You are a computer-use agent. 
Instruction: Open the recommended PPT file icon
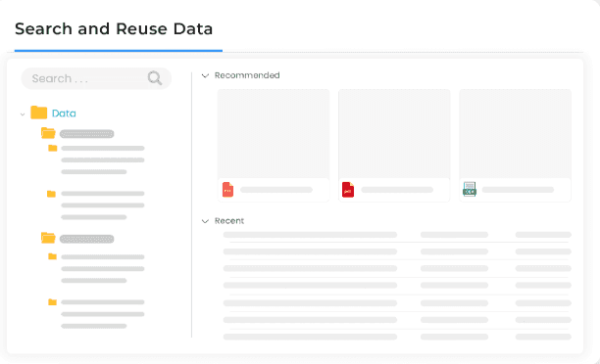point(227,190)
